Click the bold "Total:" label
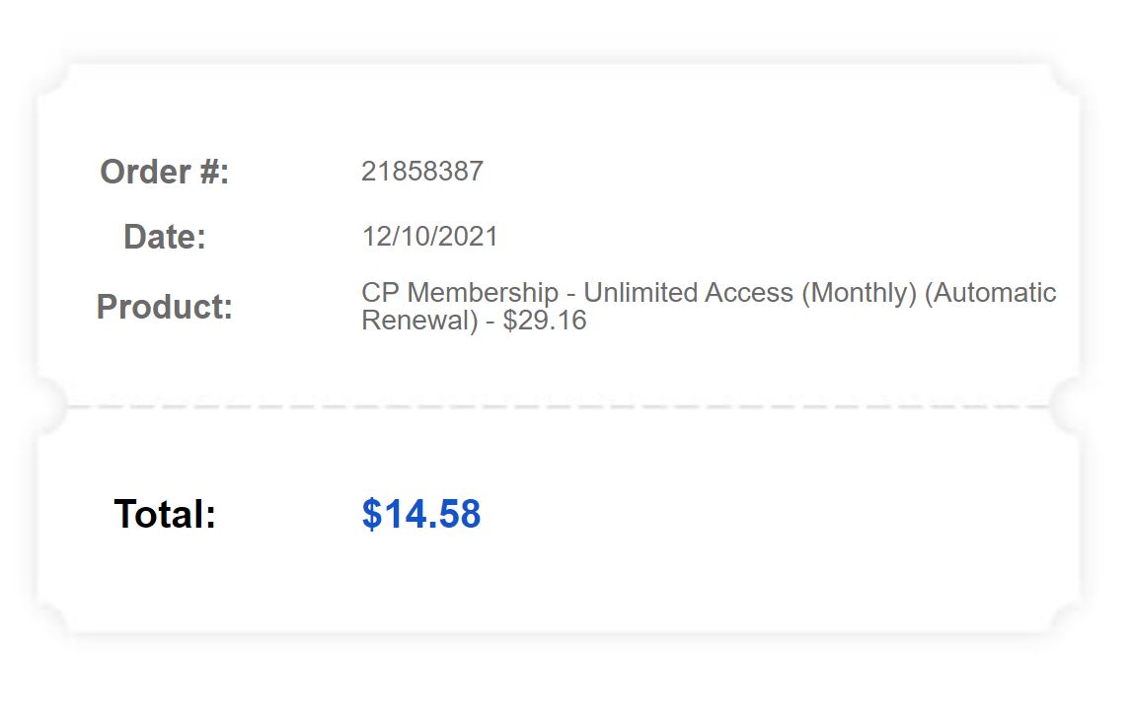The width and height of the screenshot is (1131, 719). [x=165, y=514]
